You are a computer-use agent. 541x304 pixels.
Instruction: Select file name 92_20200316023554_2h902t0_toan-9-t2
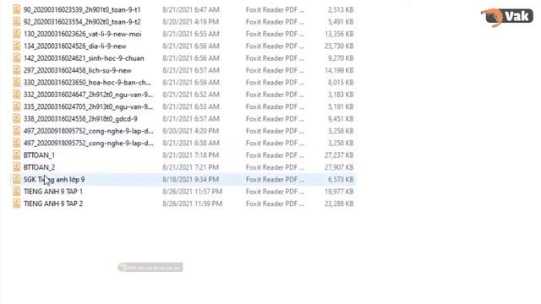(82, 22)
